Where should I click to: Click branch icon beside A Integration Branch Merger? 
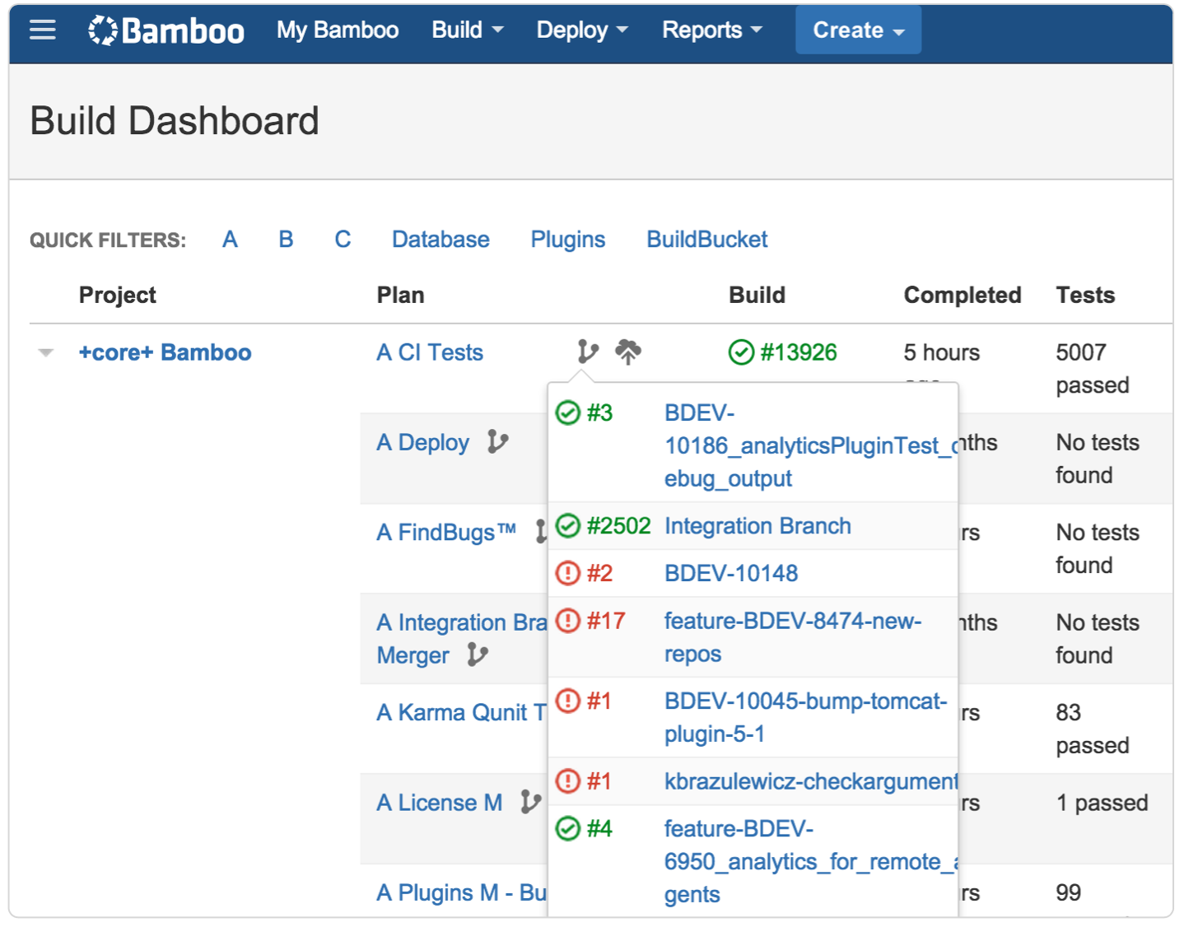click(478, 654)
